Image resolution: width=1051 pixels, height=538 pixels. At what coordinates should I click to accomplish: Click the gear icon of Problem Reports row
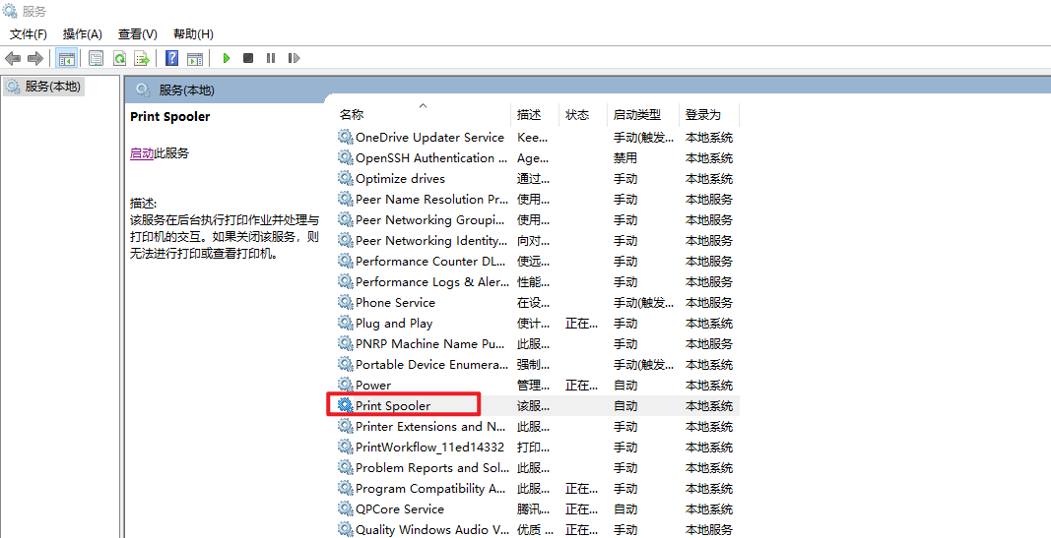point(345,468)
